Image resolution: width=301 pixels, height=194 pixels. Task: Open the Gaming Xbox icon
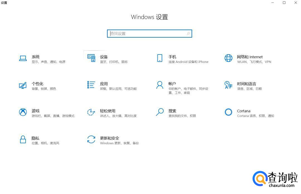[x=23, y=112]
